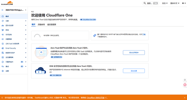Click the WARP megaphone announcement icon
187x100 pixels.
point(95,35)
